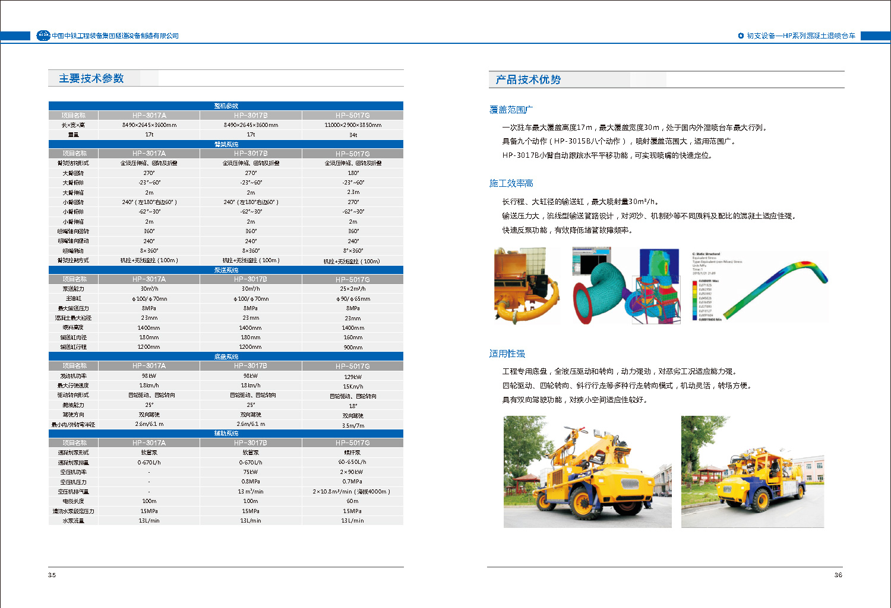Image resolution: width=891 pixels, height=608 pixels.
Task: Click the orange concrete pump photo
Action: click(x=527, y=286)
